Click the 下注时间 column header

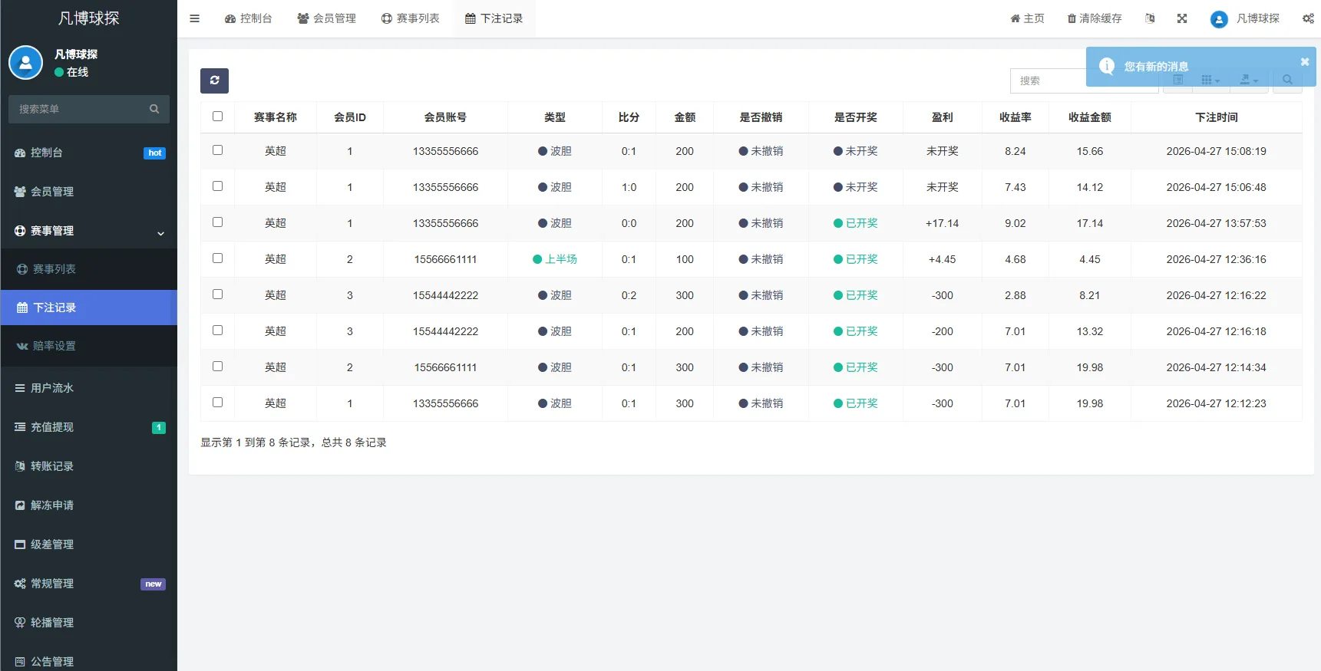click(x=1216, y=117)
